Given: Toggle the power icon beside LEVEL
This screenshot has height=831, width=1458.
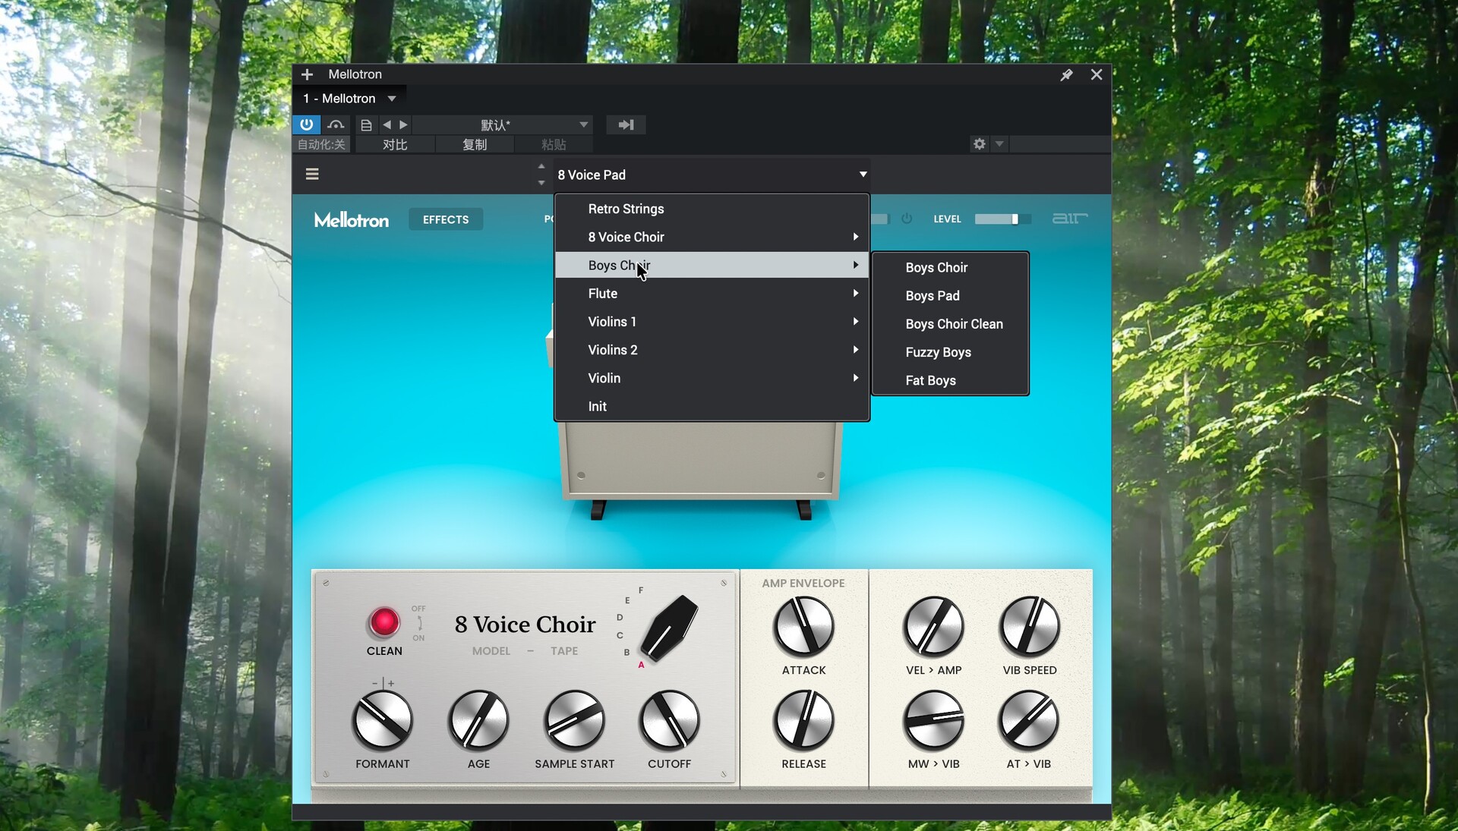Looking at the screenshot, I should (907, 219).
